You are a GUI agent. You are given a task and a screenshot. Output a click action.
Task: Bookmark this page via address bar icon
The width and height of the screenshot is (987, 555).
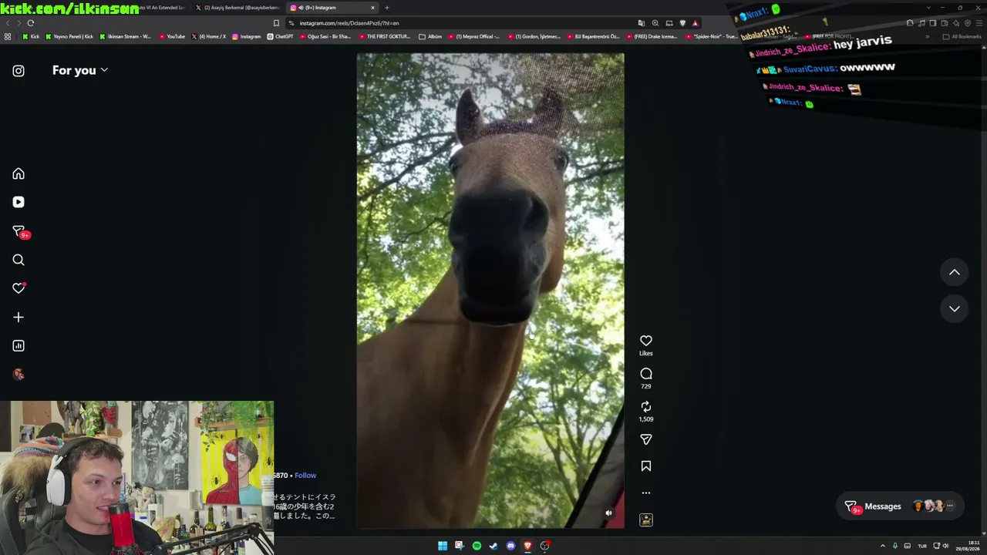[x=276, y=23]
